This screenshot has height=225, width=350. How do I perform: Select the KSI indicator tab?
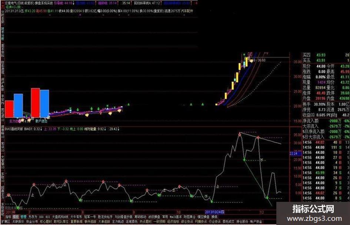[x=48, y=217]
